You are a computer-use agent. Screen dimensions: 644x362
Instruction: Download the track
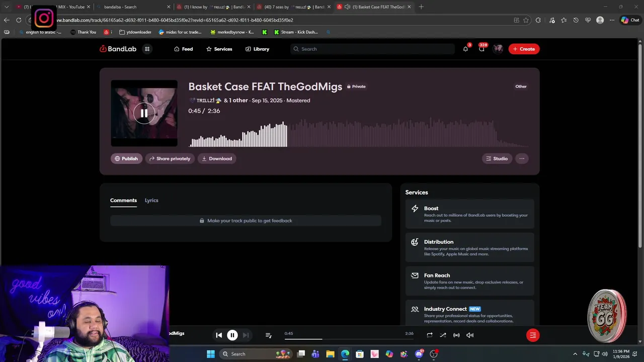click(x=217, y=158)
